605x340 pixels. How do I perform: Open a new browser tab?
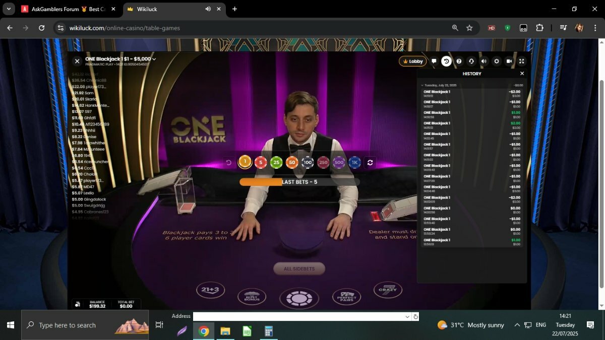(234, 9)
